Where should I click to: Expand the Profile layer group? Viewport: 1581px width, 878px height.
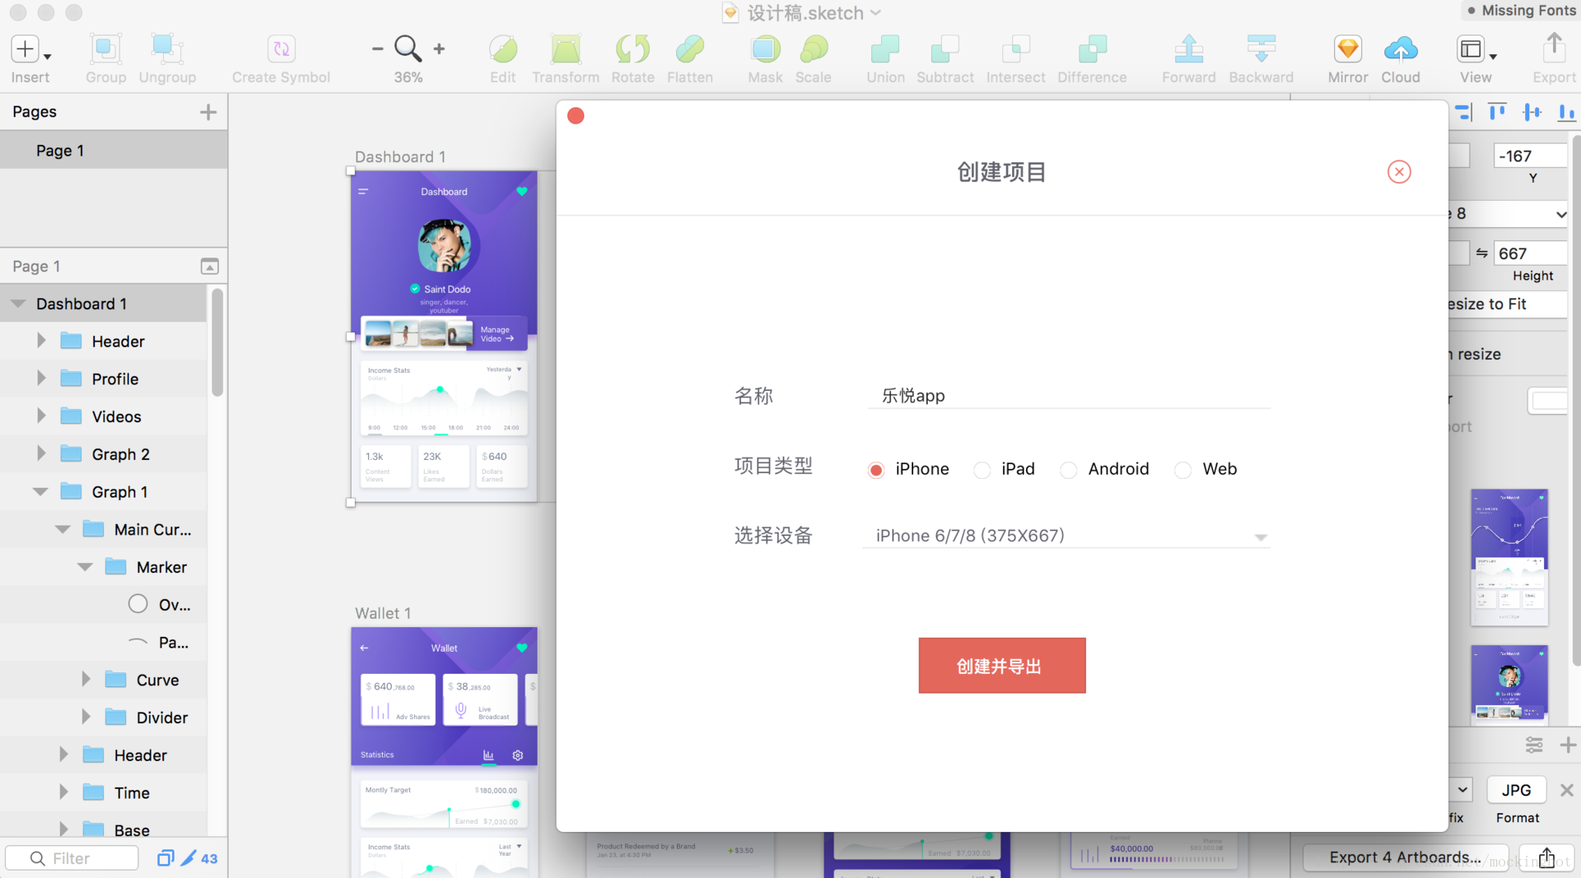click(x=41, y=379)
